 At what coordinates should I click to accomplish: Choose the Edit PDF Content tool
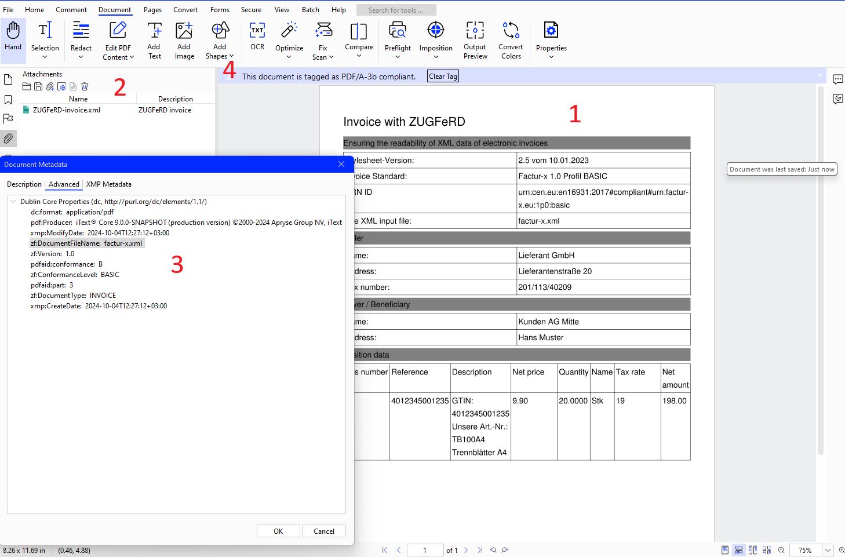tap(118, 40)
